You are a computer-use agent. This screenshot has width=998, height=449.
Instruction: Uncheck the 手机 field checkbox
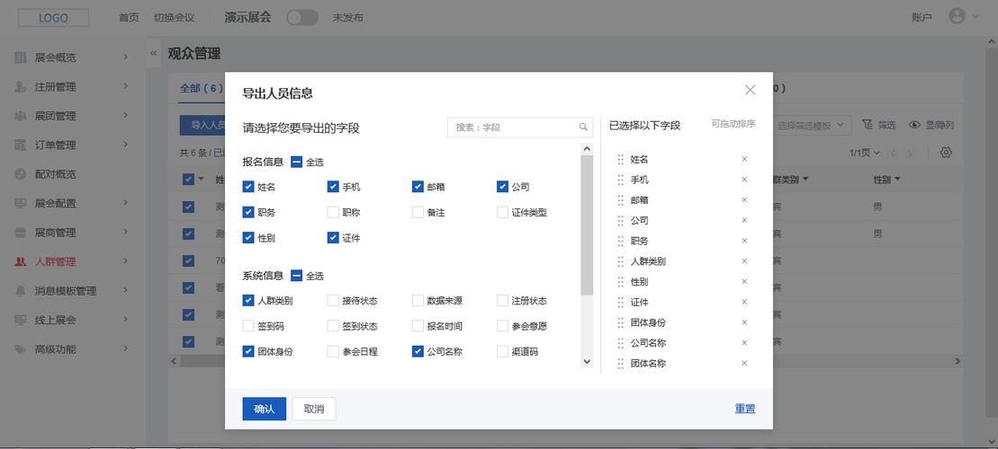point(333,187)
